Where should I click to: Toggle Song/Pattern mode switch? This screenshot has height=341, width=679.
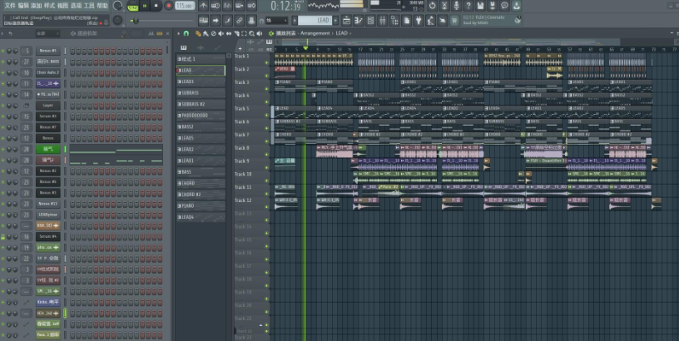pos(133,6)
